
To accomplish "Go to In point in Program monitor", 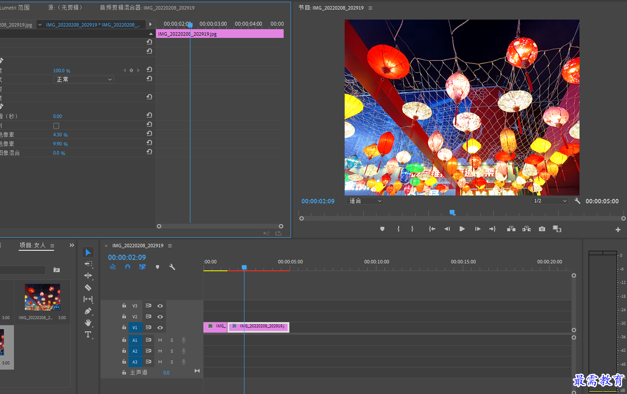I will 432,229.
